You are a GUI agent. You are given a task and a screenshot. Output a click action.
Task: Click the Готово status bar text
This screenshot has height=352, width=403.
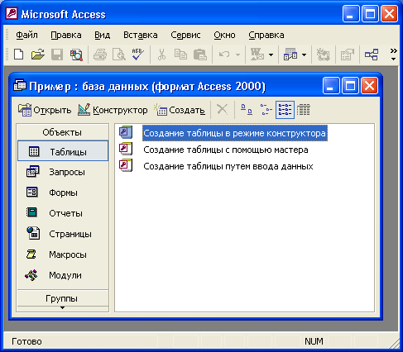(x=26, y=341)
